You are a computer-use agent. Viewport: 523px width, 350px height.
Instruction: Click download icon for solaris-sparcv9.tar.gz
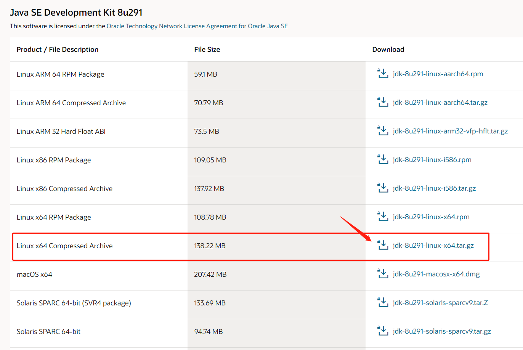click(x=383, y=331)
